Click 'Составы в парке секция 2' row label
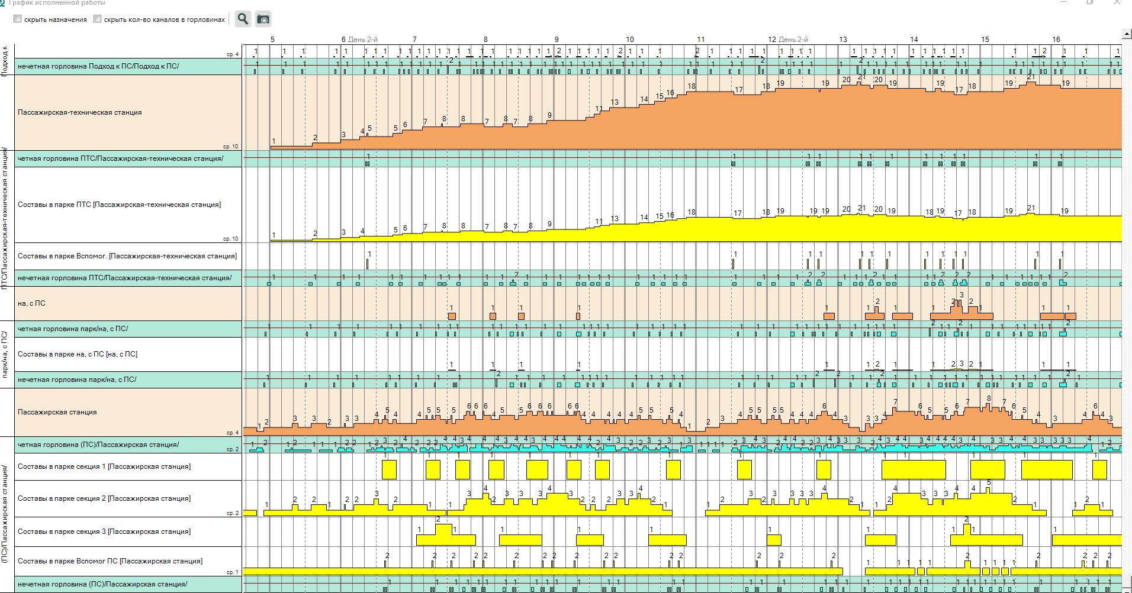 pyautogui.click(x=104, y=498)
